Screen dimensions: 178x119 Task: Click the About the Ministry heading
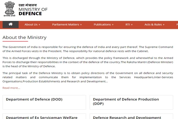tap(25, 37)
